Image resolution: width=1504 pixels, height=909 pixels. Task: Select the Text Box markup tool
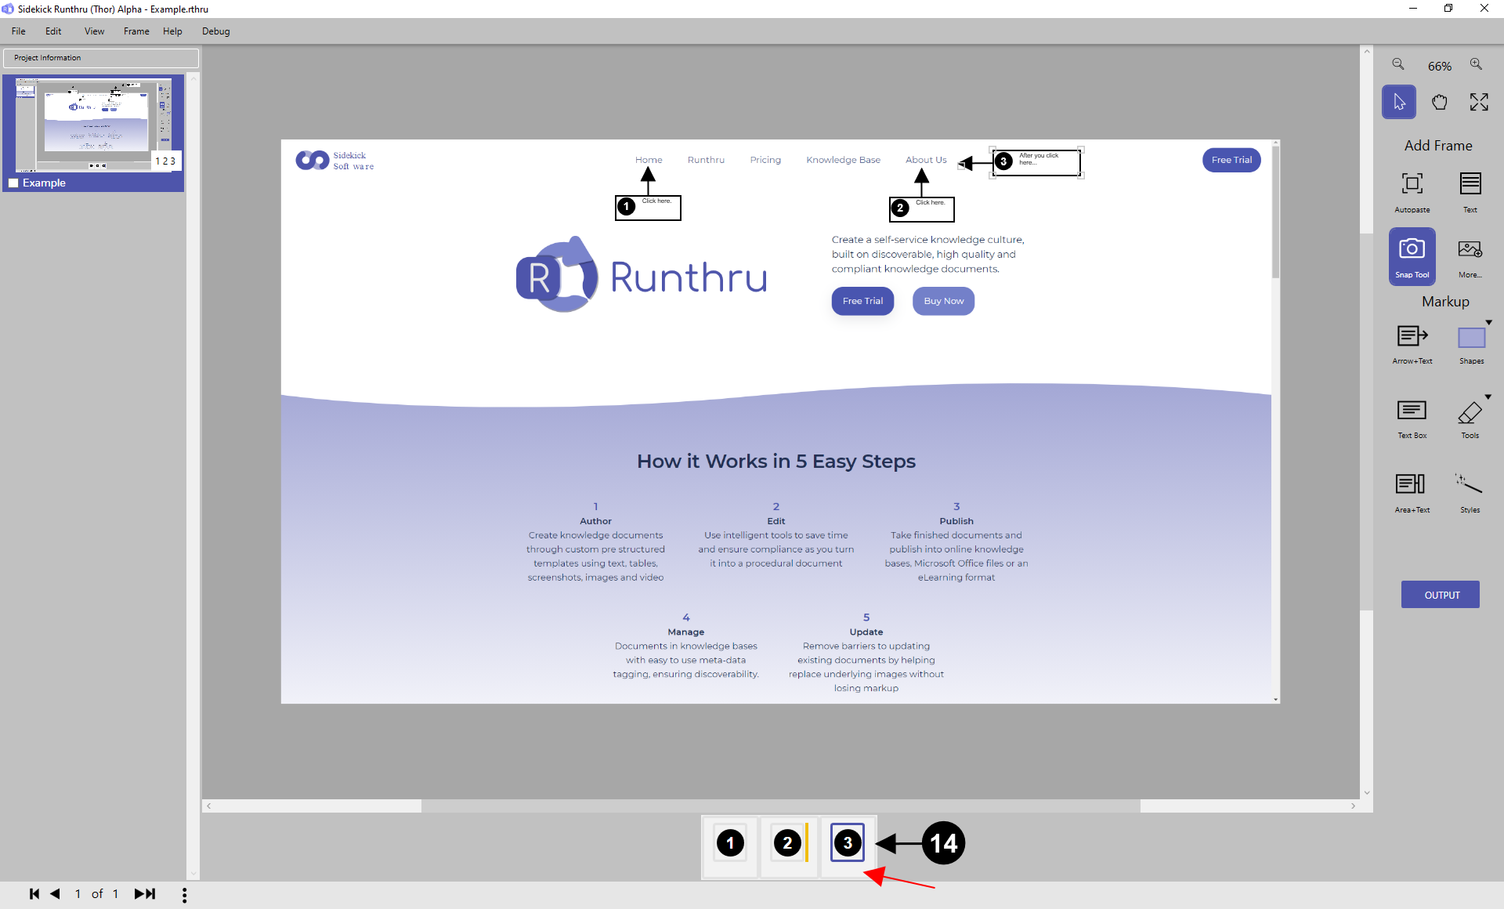click(1412, 419)
